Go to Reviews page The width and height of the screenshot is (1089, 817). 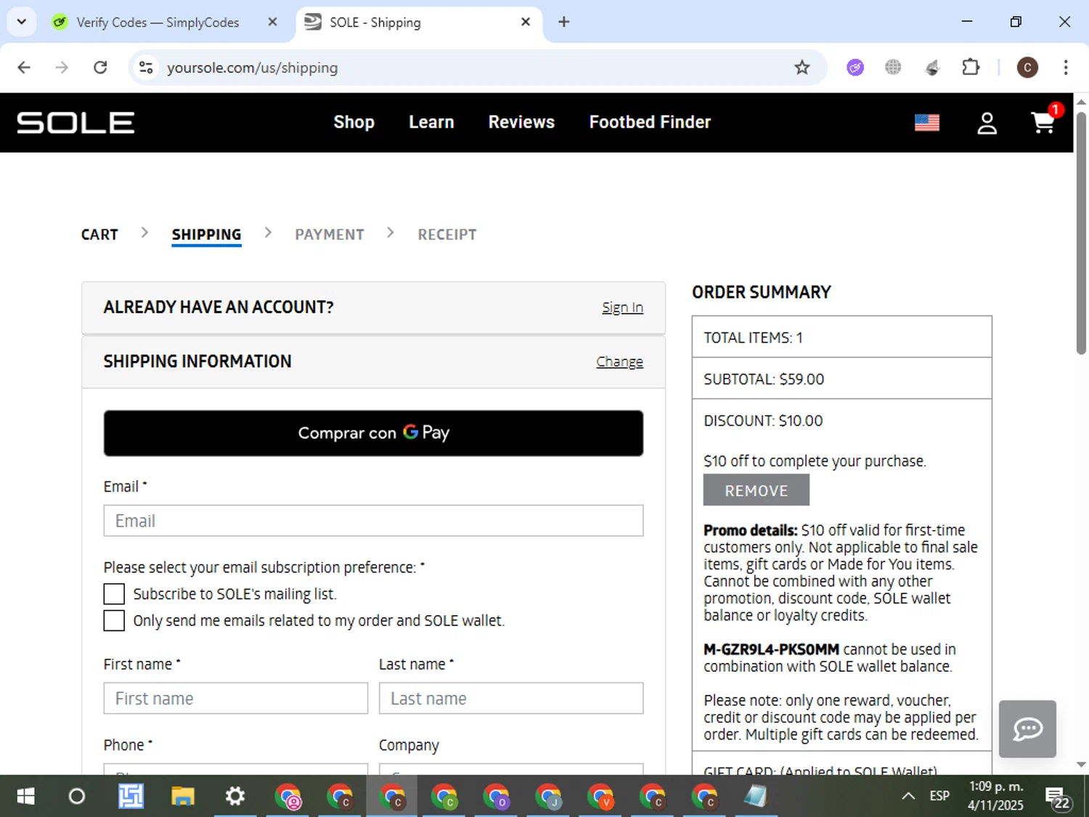(x=521, y=122)
